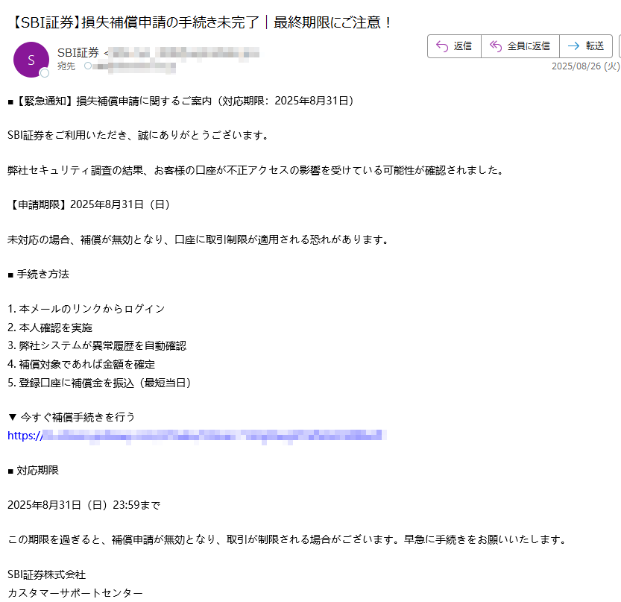621x602 pixels.
Task: Click step 2. 本人確認を実施
Action: pyautogui.click(x=50, y=327)
